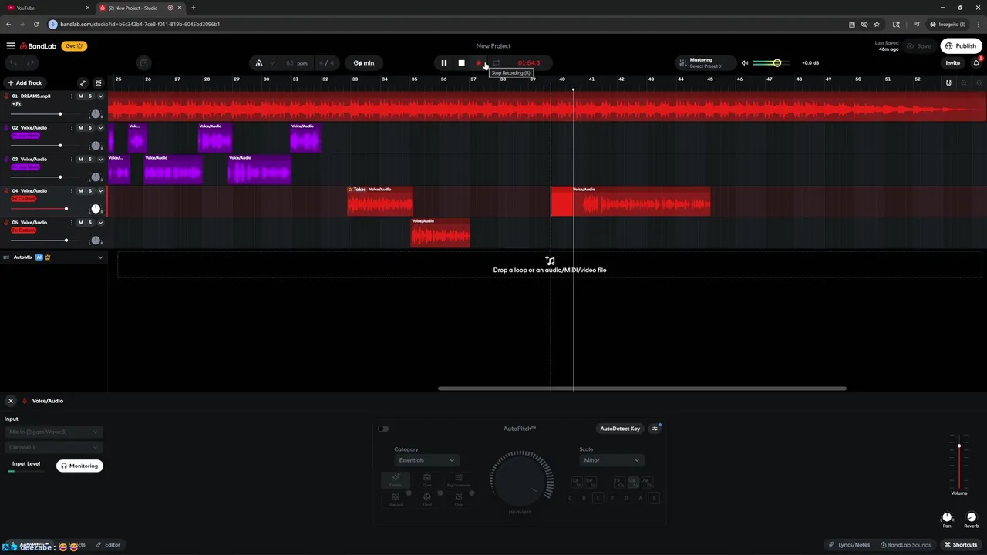Mute track 02 Voice/Audio
The height and width of the screenshot is (555, 987).
click(x=80, y=128)
